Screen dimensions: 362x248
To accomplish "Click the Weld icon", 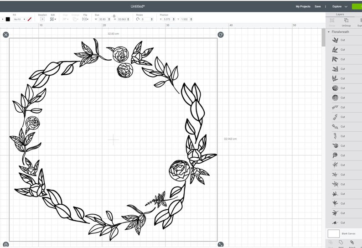I will pyautogui.click(x=341, y=243).
